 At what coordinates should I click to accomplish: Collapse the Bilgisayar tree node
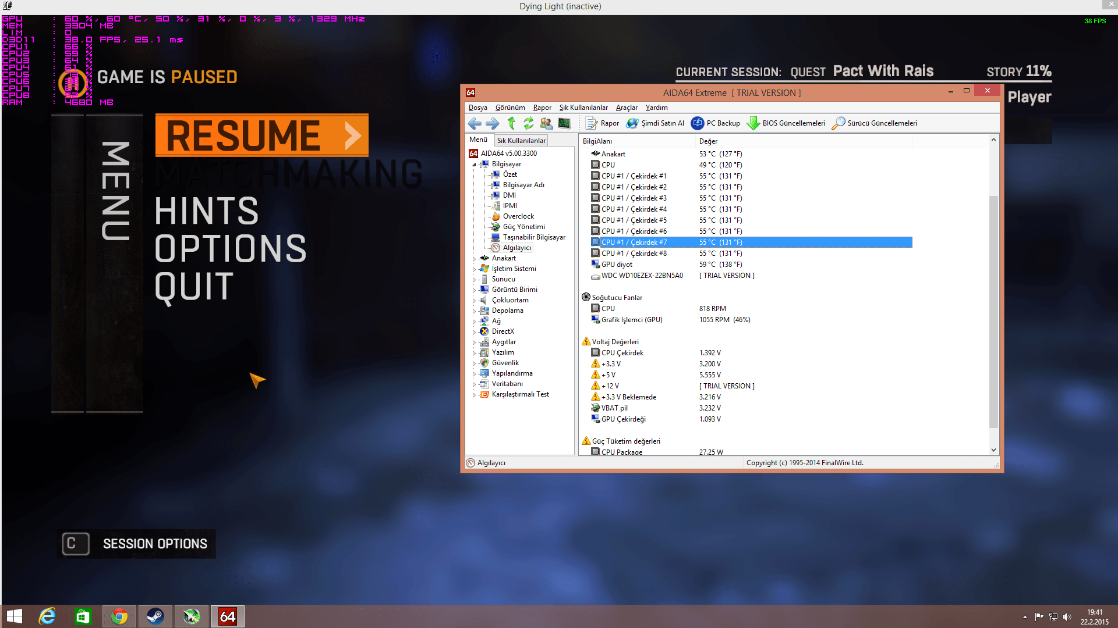(474, 165)
